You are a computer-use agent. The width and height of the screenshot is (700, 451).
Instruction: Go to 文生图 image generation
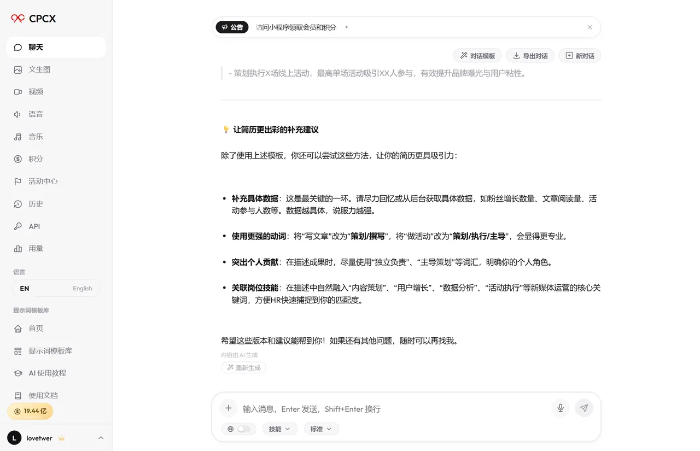coord(56,69)
